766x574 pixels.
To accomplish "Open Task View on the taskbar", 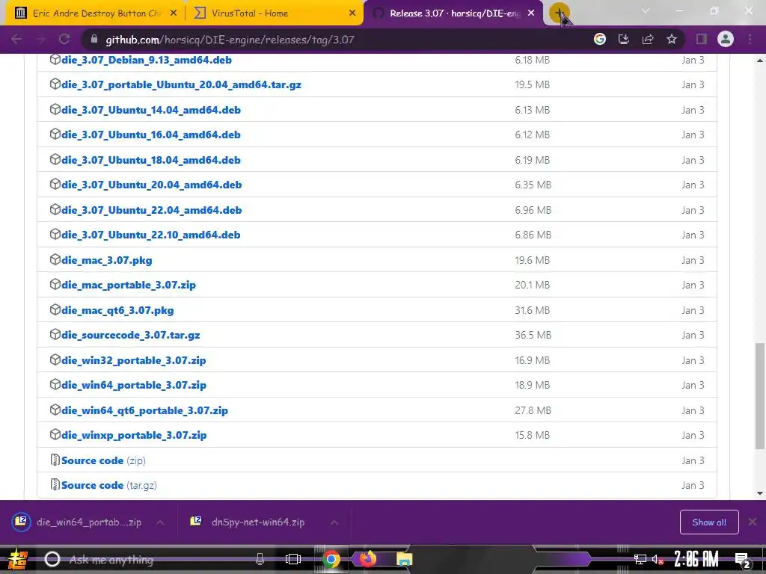I will 293,559.
